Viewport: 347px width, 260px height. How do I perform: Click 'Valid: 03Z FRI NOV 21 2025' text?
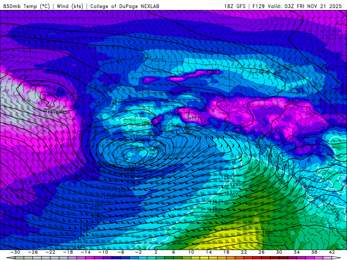pos(304,6)
